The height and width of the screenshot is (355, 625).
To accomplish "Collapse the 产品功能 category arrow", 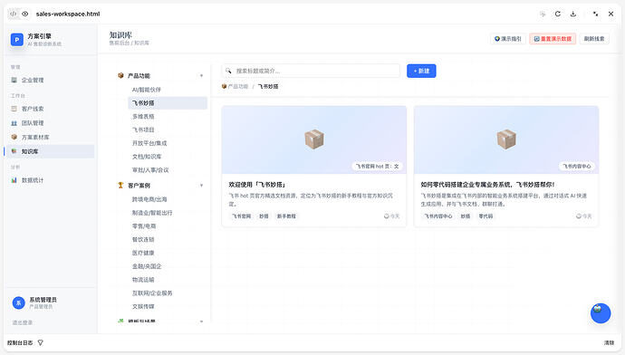I will pyautogui.click(x=201, y=76).
